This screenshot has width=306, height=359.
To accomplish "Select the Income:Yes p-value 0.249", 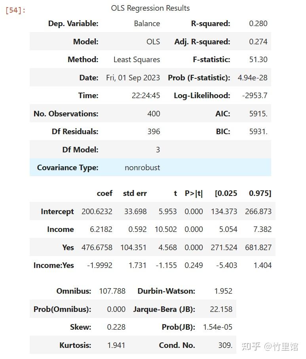I will [x=194, y=265].
